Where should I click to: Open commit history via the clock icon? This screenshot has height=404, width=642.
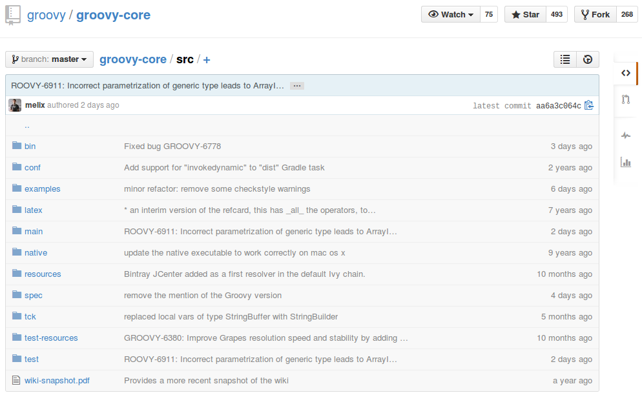(587, 59)
